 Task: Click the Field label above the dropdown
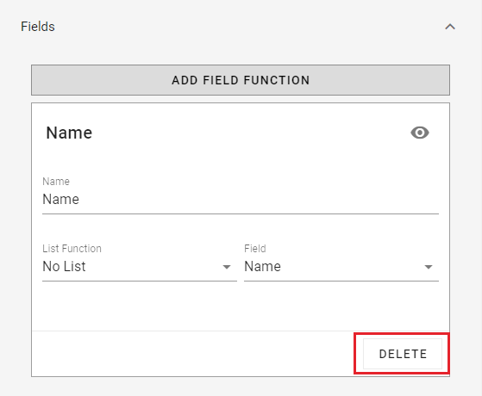click(255, 249)
